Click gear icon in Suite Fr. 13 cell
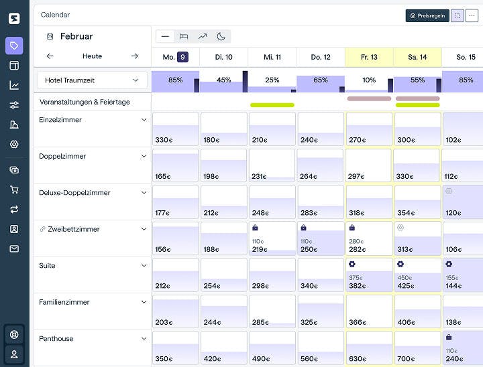Image resolution: width=483 pixels, height=367 pixels. [352, 264]
